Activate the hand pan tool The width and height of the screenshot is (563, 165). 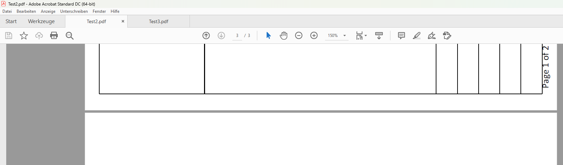[284, 36]
